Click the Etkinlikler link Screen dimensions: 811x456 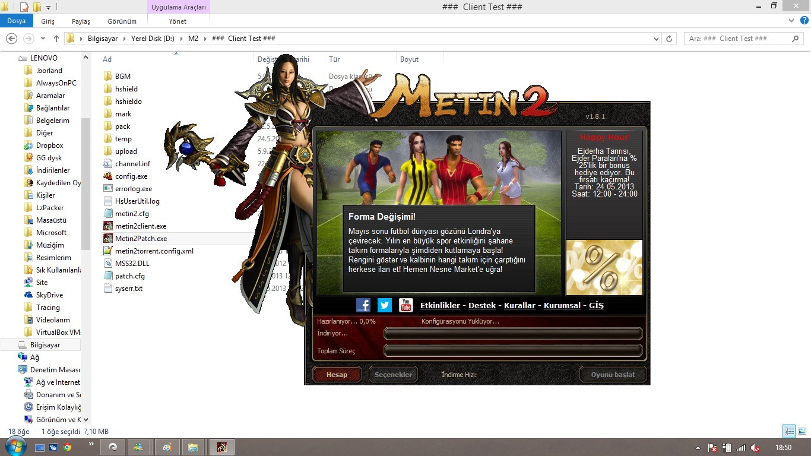coord(439,305)
